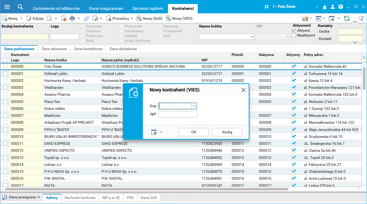This screenshot has height=204, width=367.
Task: Click Anuluj to cancel the dialog
Action: tap(227, 132)
